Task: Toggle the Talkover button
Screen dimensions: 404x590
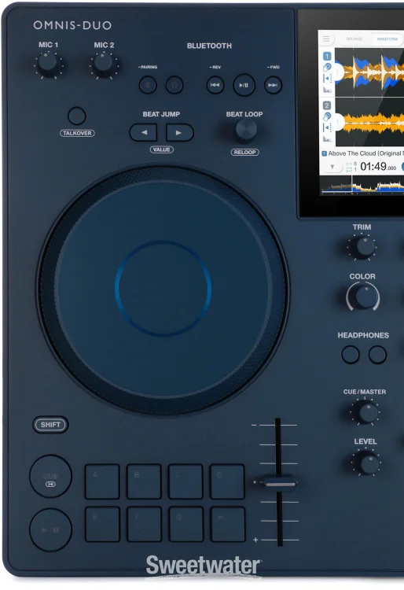Action: coord(77,116)
